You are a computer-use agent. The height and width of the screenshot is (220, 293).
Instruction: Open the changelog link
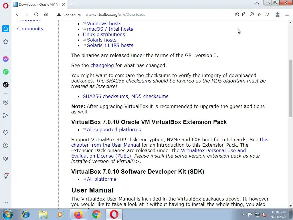pos(102,66)
